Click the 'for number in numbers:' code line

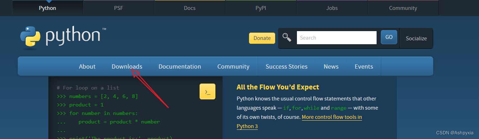(97, 113)
